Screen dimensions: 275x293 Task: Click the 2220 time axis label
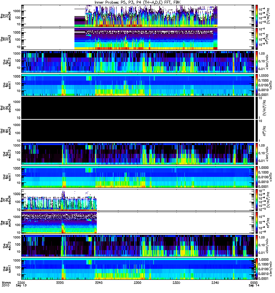click(60, 283)
